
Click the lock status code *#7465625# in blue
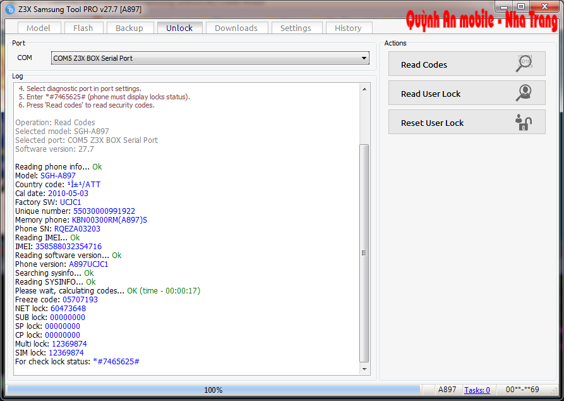coord(116,361)
